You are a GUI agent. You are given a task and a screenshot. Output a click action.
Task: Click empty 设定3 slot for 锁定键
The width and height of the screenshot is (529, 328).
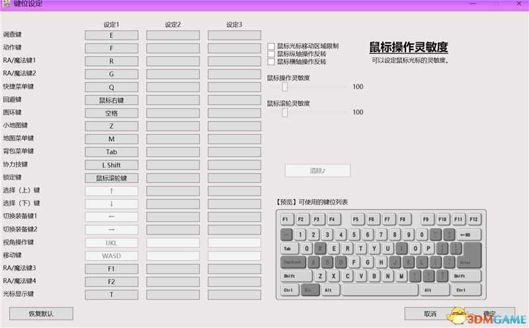point(234,178)
